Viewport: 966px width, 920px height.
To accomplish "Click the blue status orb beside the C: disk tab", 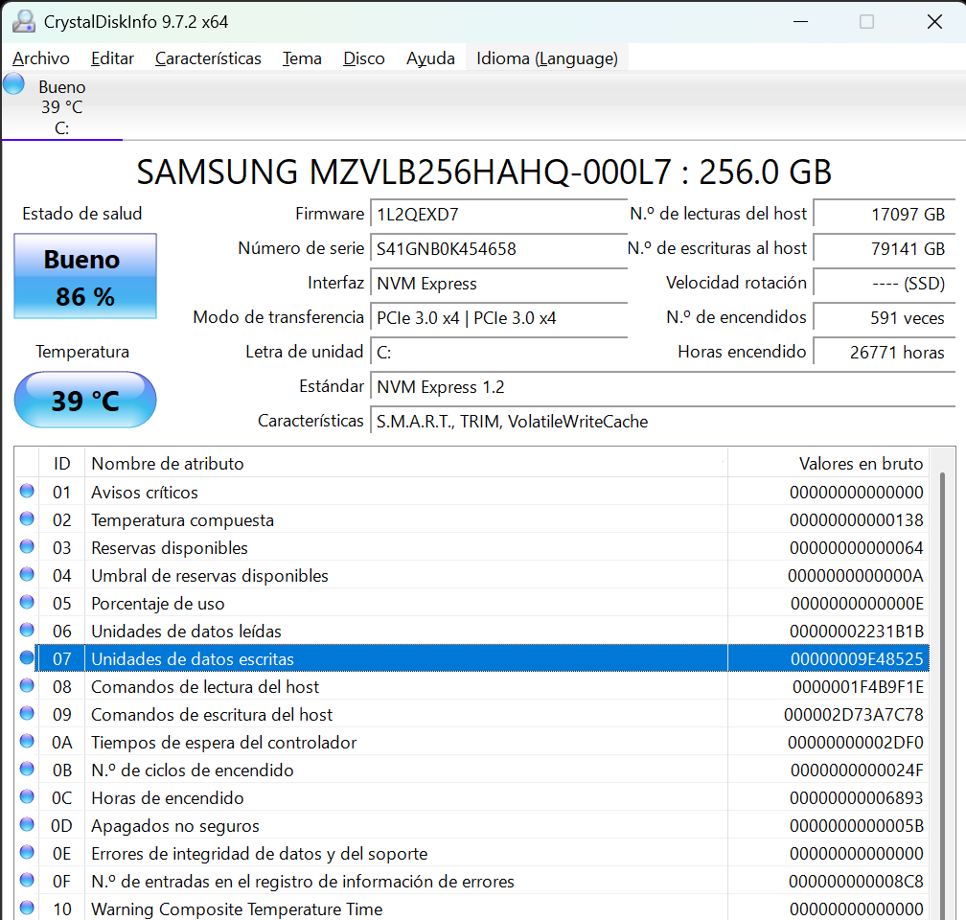I will tap(13, 83).
